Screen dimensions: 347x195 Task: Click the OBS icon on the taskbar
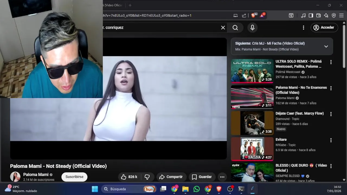click(x=230, y=189)
